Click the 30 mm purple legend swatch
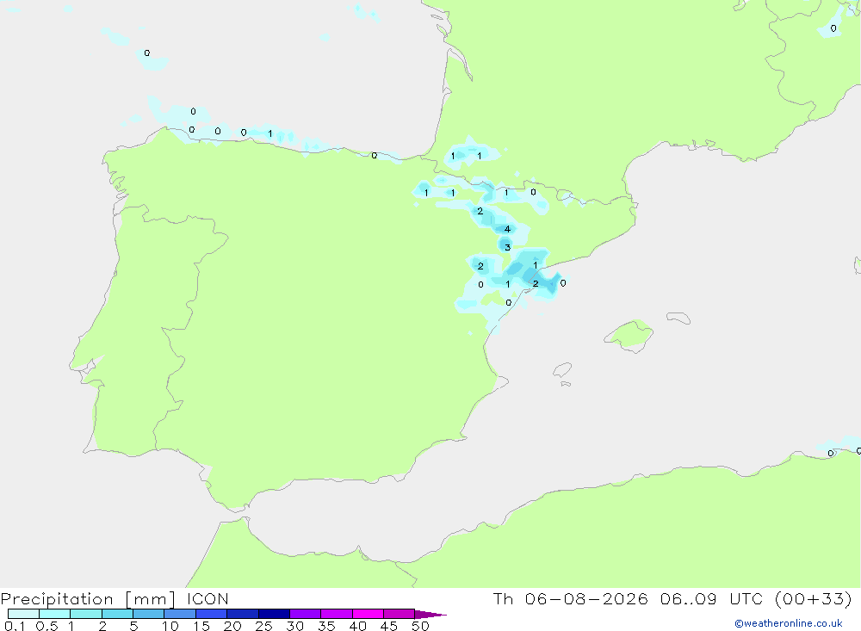The height and width of the screenshot is (631, 861). click(x=306, y=614)
